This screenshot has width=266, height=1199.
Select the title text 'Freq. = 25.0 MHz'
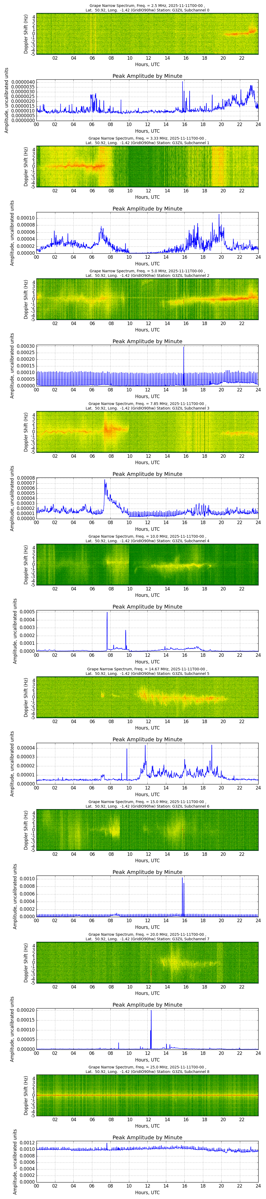[x=152, y=1067]
